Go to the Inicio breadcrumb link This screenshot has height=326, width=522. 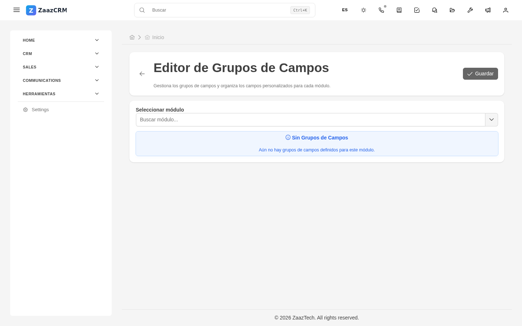point(154,37)
